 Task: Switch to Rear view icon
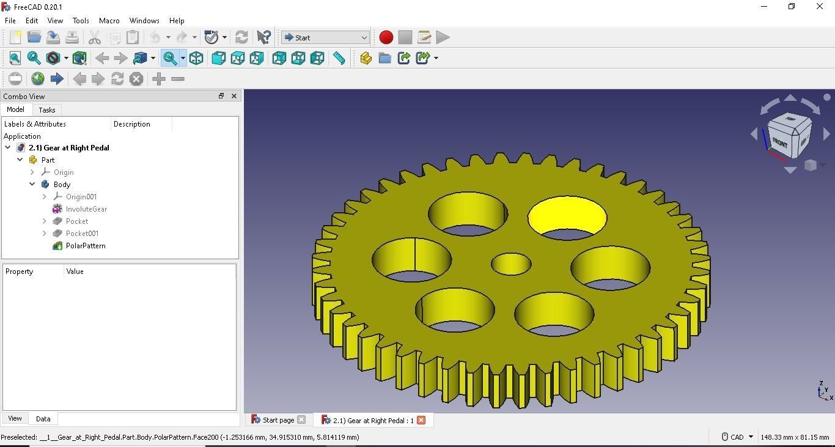click(279, 58)
